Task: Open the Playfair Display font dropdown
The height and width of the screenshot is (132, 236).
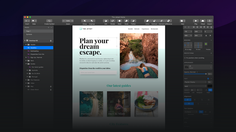Action: point(195,82)
